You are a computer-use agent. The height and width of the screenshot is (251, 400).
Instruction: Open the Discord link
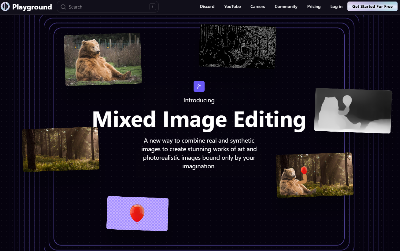(x=207, y=6)
